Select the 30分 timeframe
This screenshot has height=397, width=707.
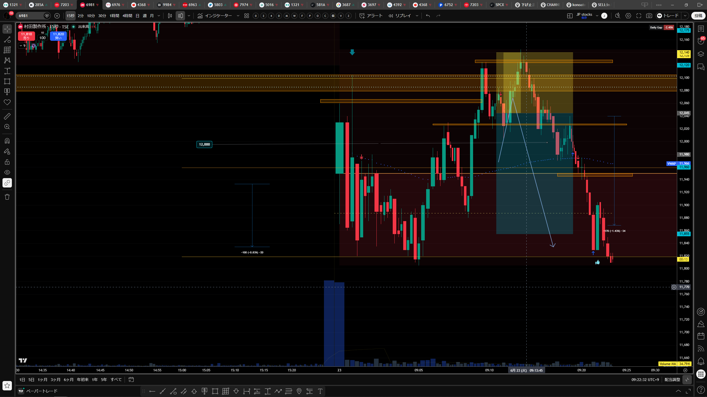pos(102,16)
